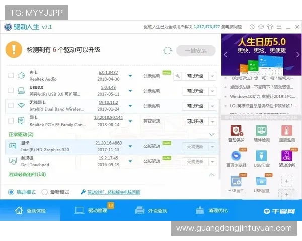Click 无需更新 button for 显卡

click(195, 147)
